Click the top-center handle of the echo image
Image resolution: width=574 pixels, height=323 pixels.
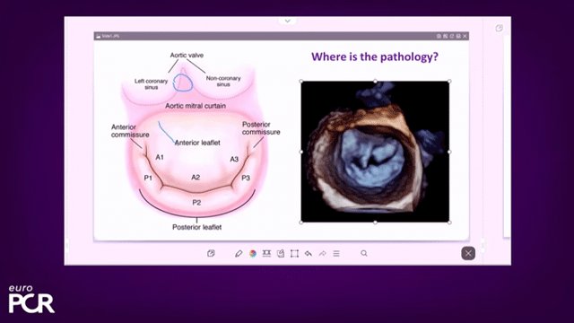coord(375,82)
